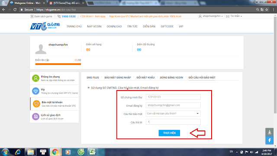277x156 pixels.
Task: Open TRANG CHỦ menu
Action: click(x=74, y=26)
